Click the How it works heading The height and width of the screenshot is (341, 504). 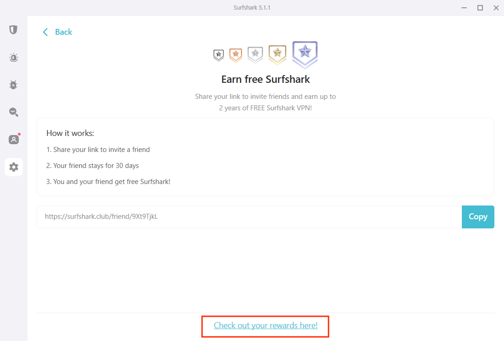(x=70, y=133)
